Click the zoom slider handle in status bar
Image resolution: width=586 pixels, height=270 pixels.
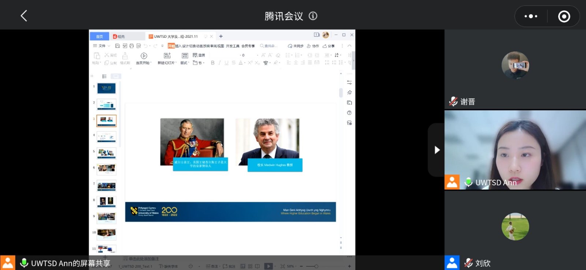point(316,266)
